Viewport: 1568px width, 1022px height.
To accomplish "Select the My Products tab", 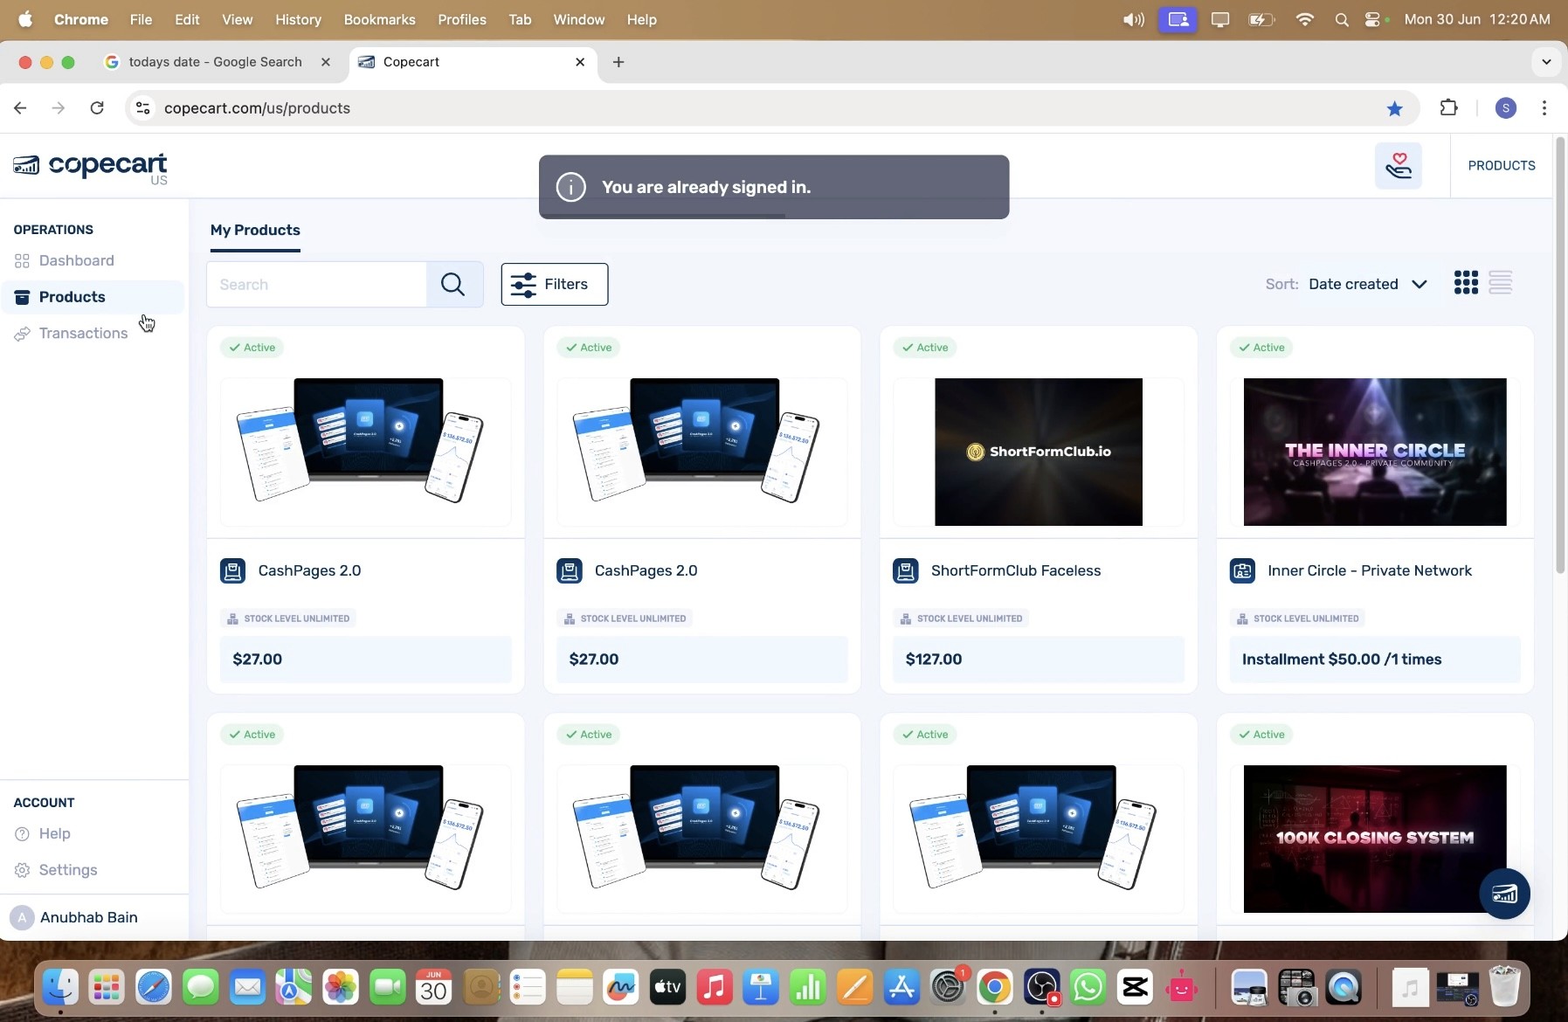I will [x=255, y=231].
